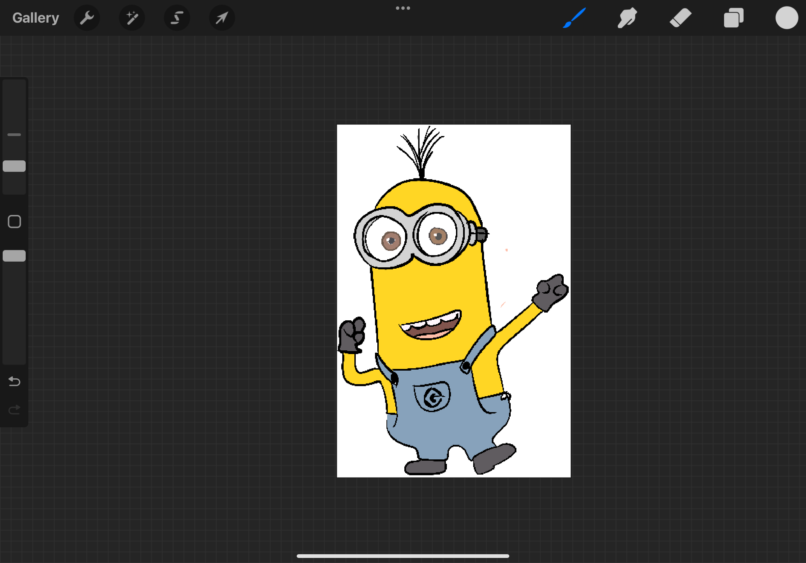Open the Layers panel
This screenshot has height=563, width=806.
(x=734, y=18)
